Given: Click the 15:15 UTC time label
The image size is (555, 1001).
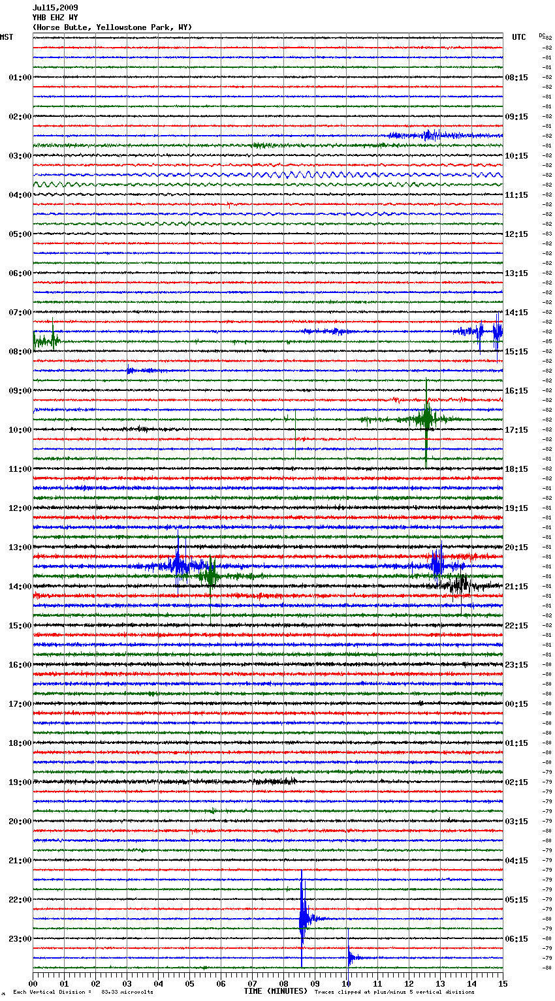Looking at the screenshot, I should click(x=516, y=352).
